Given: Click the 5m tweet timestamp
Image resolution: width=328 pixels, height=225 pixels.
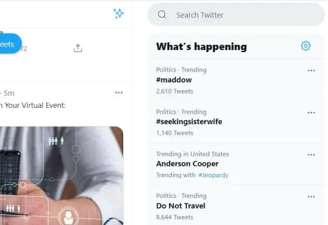Looking at the screenshot, I should coord(9,93).
